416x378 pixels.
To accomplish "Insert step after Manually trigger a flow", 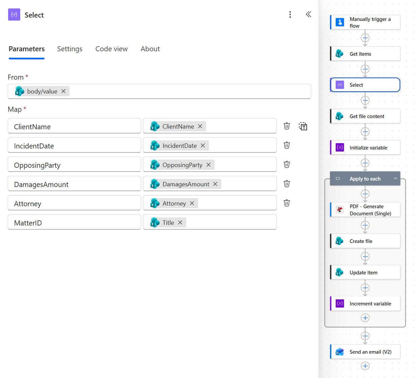I will [365, 38].
